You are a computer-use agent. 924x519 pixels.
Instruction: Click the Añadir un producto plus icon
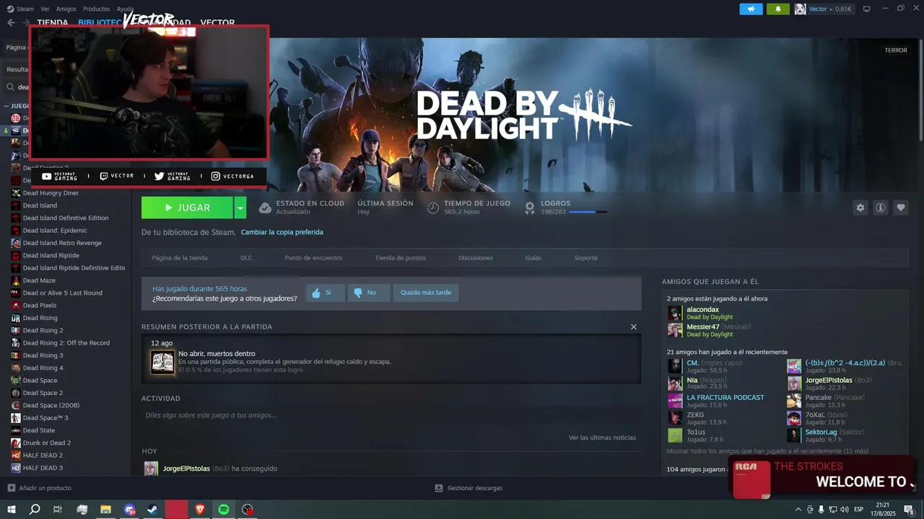[11, 488]
